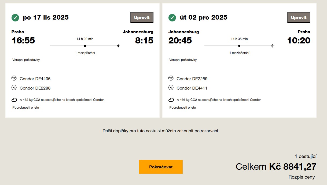Expand Podrobnosti o letu for return flight

pos(183,108)
